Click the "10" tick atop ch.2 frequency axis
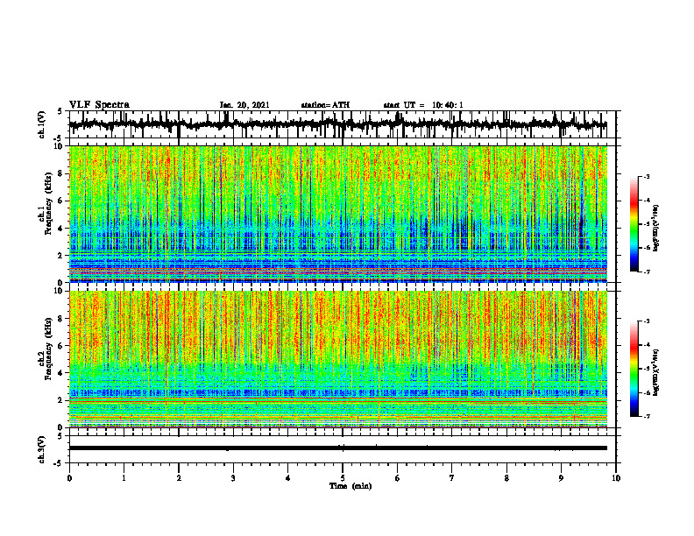 point(60,291)
